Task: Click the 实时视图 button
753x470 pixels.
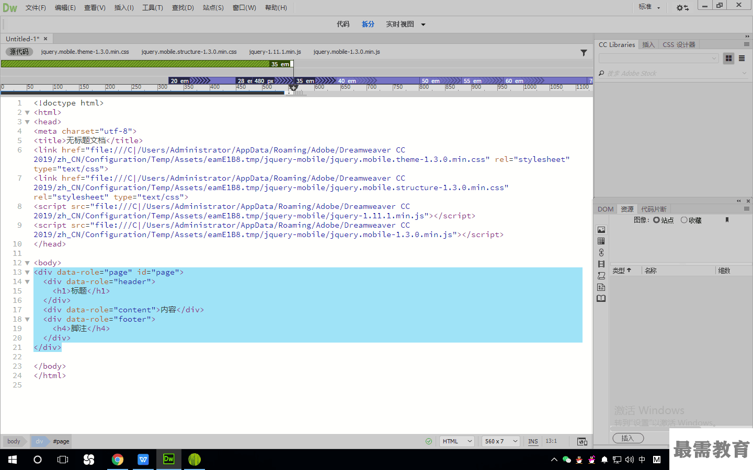Action: (400, 24)
